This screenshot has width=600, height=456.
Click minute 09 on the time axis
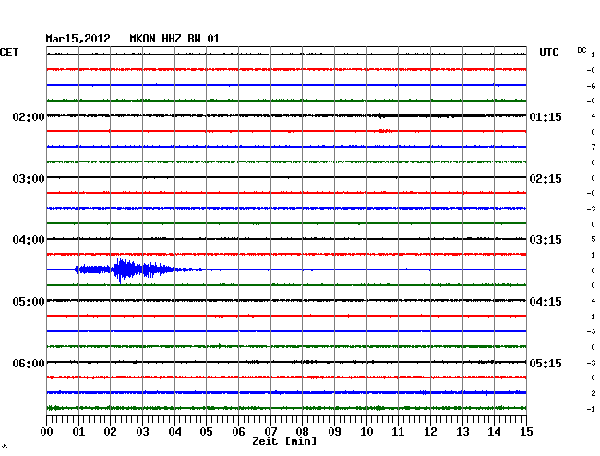tap(334, 432)
